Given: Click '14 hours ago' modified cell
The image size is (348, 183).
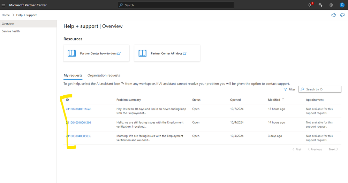Looking at the screenshot, I should click(x=277, y=122).
